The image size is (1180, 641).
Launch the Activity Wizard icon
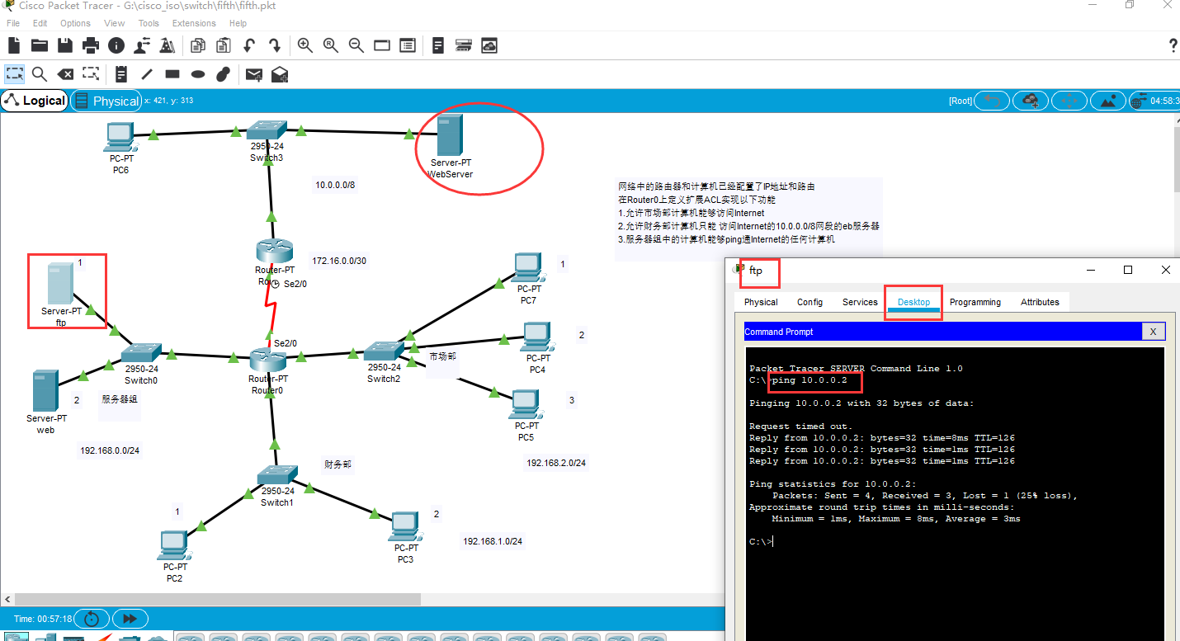point(141,45)
